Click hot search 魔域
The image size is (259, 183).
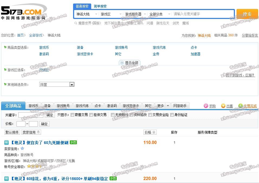[x=185, y=23]
